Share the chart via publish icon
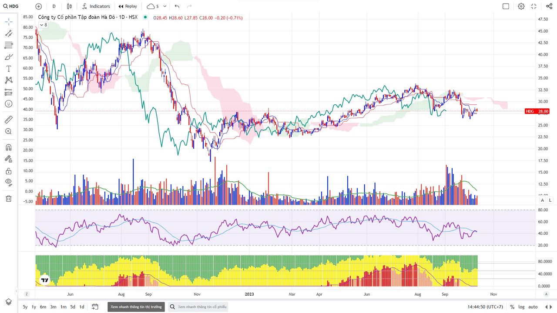557x313 pixels. (549, 7)
